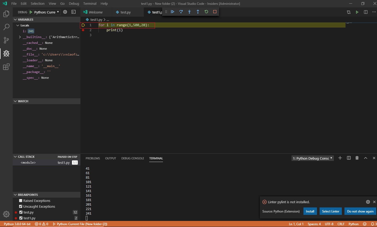377x227 pixels.
Task: Open the Explorer view in activity bar
Action: coord(6,14)
